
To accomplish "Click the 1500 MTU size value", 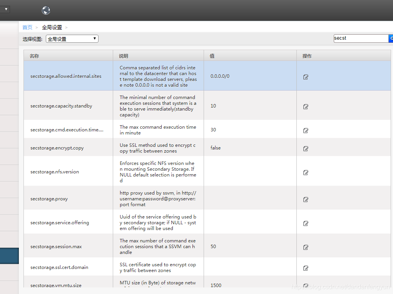I will 216,285.
